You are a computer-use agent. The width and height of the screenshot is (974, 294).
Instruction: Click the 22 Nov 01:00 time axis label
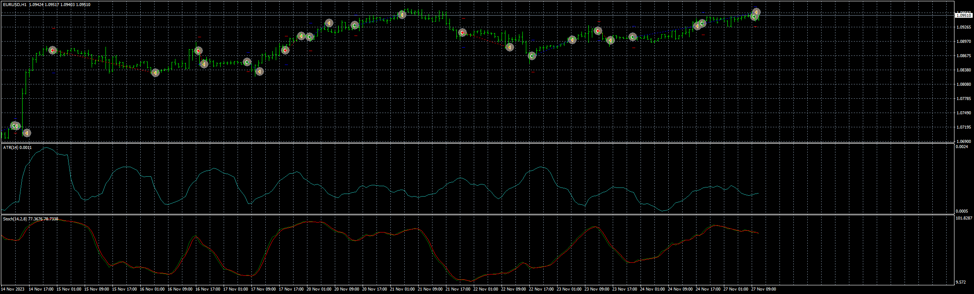[x=485, y=289]
